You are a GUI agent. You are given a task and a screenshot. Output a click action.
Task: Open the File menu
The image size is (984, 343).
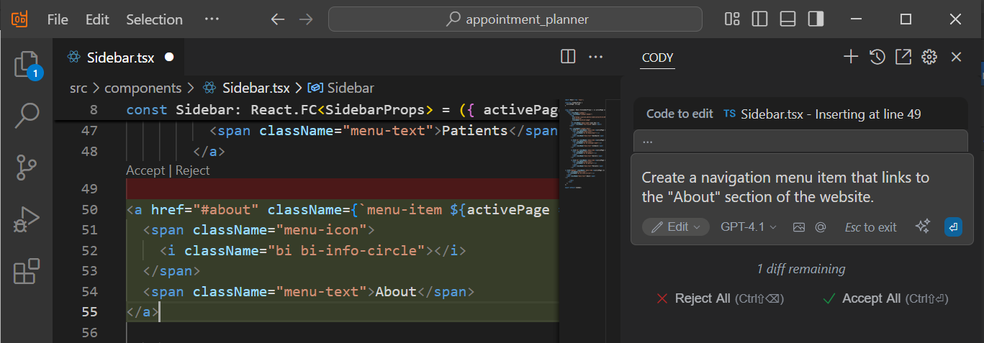pos(58,19)
